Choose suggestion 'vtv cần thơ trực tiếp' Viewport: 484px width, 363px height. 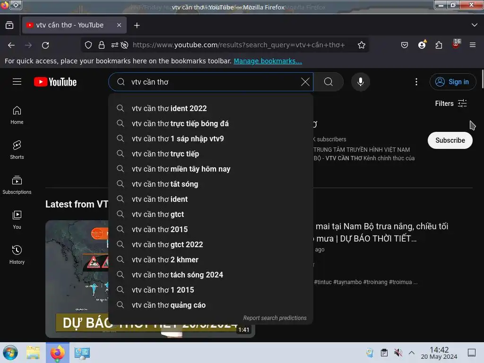pos(211,154)
